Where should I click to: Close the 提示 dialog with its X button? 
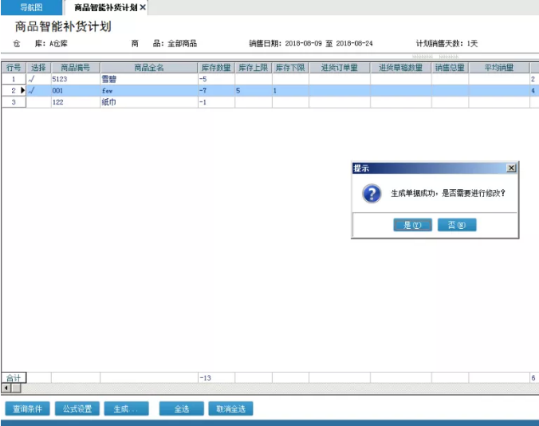coord(511,168)
